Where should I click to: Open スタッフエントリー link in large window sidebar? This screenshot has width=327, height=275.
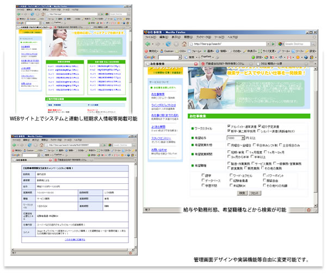[161, 138]
